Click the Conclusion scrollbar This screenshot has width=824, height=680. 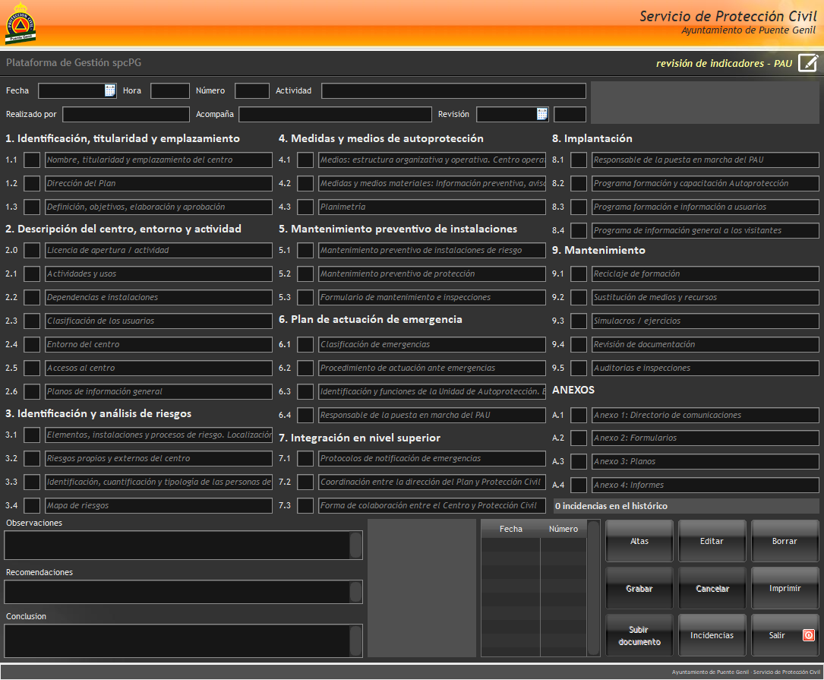355,641
